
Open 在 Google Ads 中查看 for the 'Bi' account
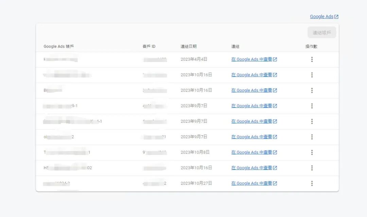pos(254,91)
